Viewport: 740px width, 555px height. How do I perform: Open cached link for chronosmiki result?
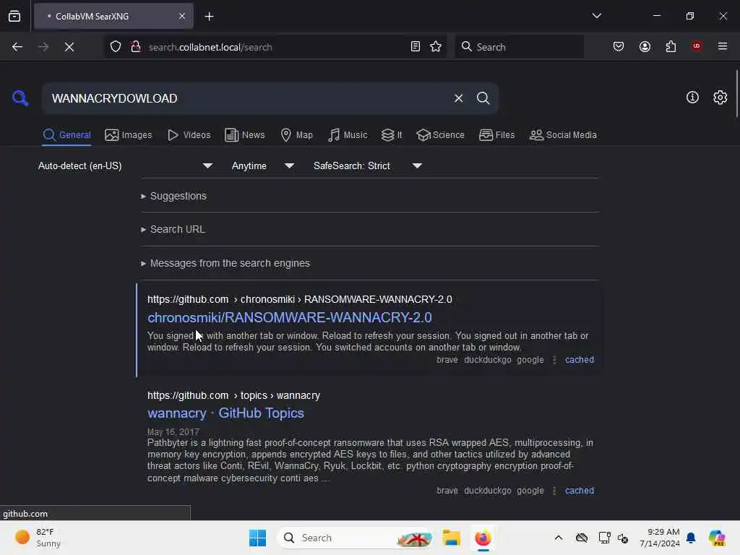tap(579, 360)
